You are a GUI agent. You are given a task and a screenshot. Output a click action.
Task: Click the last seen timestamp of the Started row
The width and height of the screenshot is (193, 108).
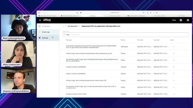point(161,74)
